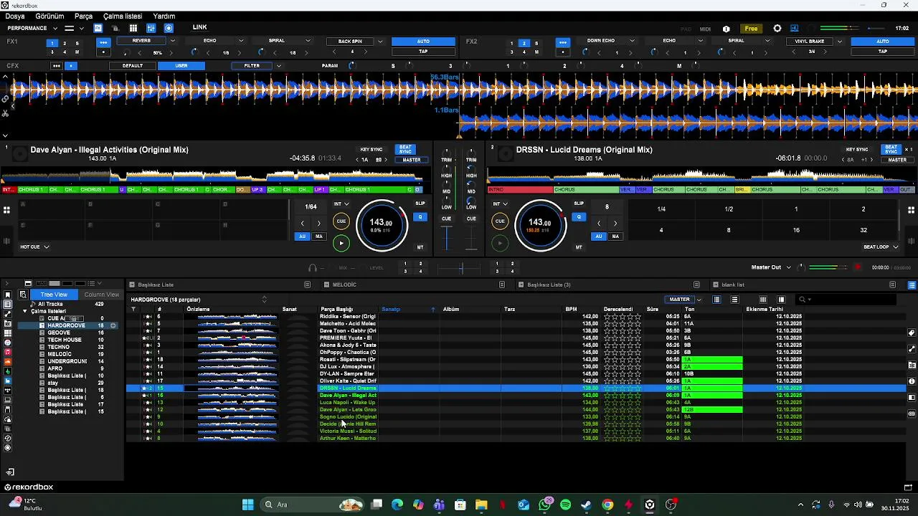Viewport: 918px width, 516px height.
Task: Open the Master Out dropdown
Action: (x=789, y=267)
